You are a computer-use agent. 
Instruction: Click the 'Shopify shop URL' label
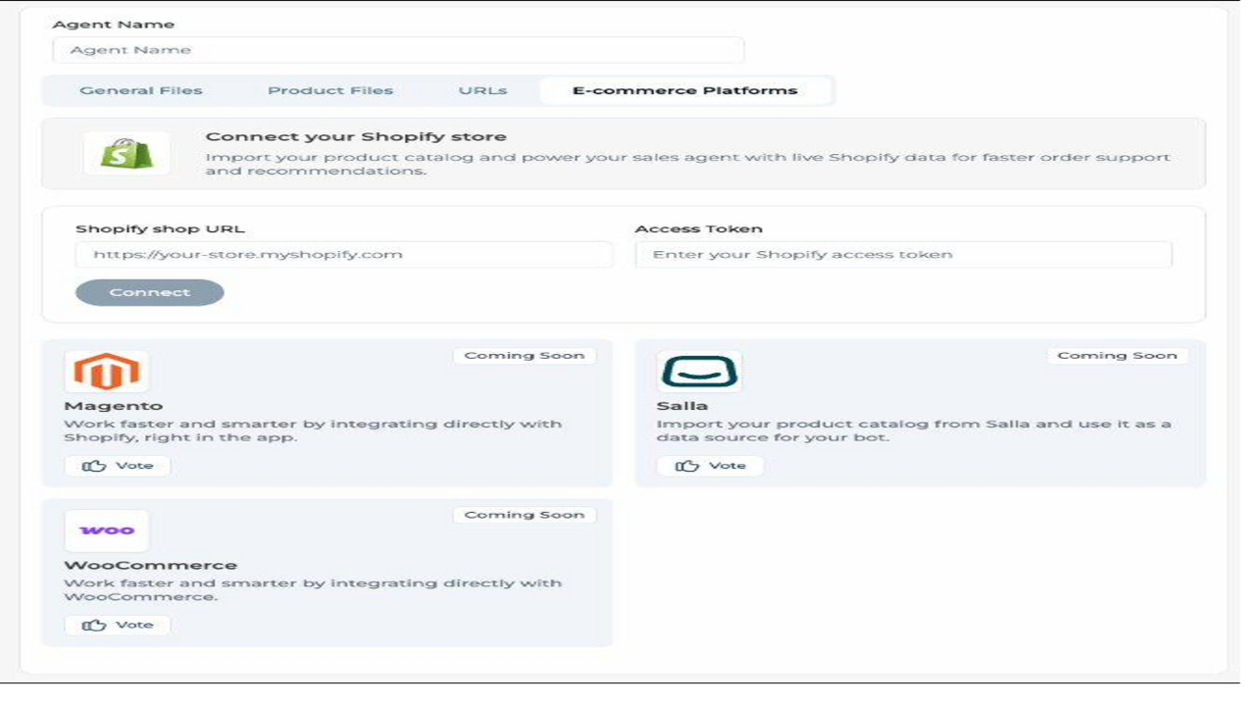(161, 228)
